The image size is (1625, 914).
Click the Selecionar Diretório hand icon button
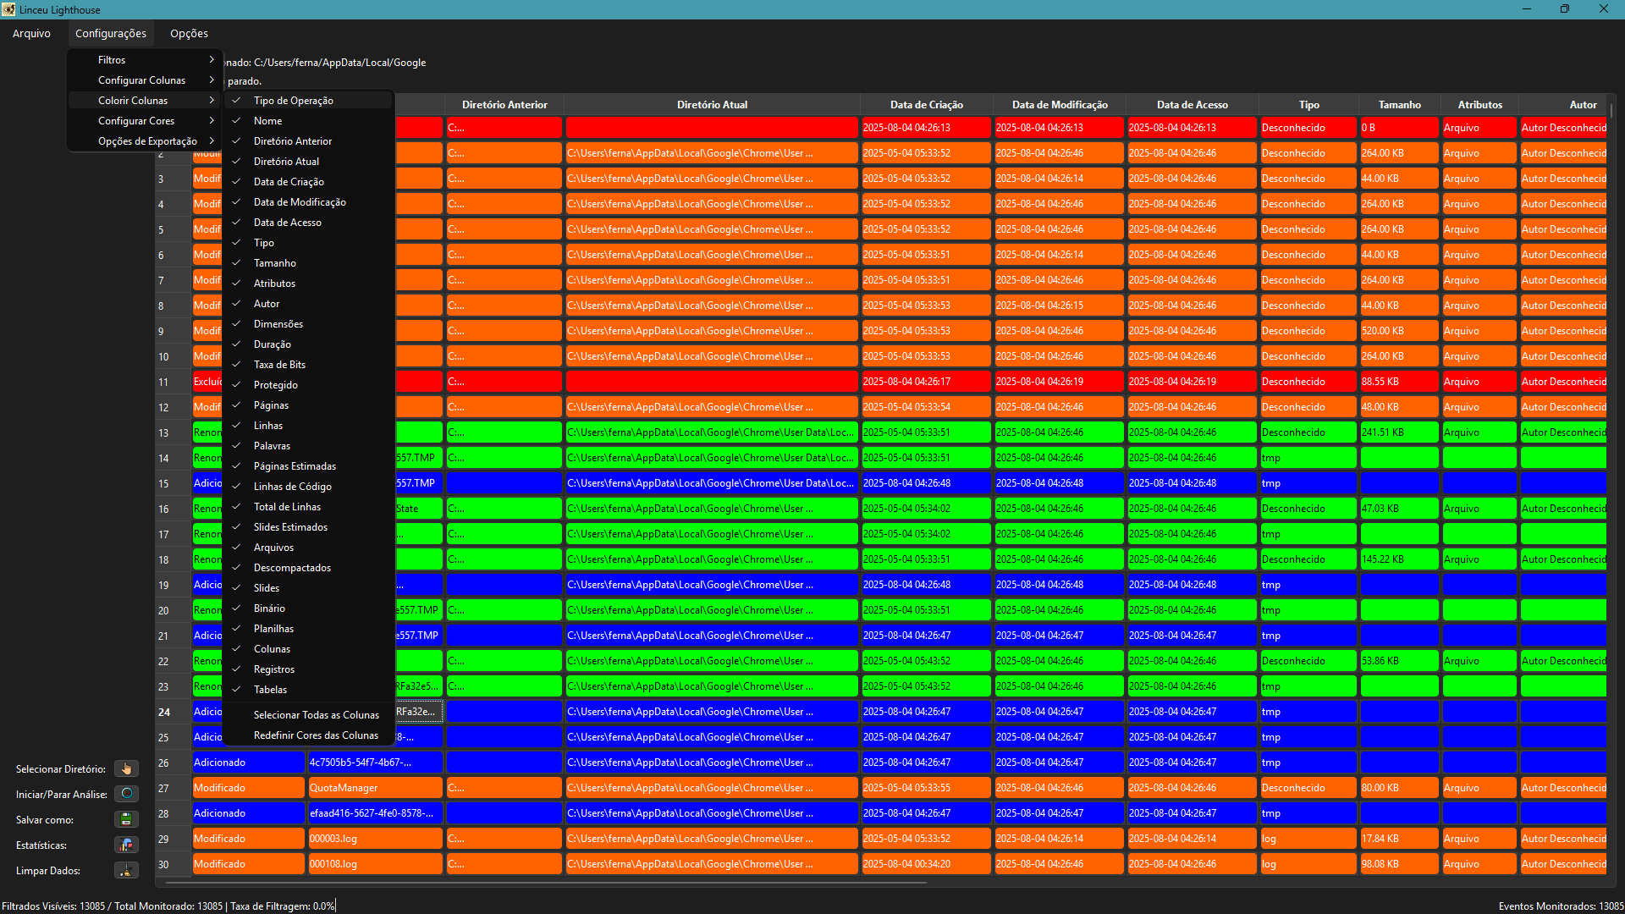126,768
